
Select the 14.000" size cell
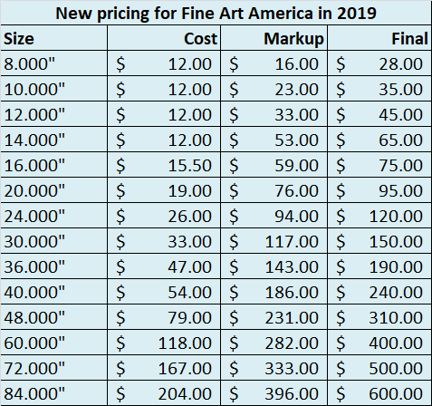pyautogui.click(x=54, y=140)
